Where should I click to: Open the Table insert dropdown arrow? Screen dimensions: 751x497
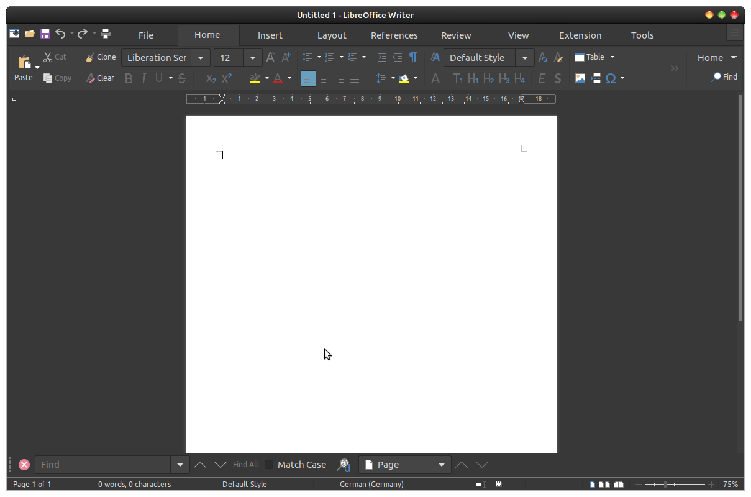[x=611, y=57]
